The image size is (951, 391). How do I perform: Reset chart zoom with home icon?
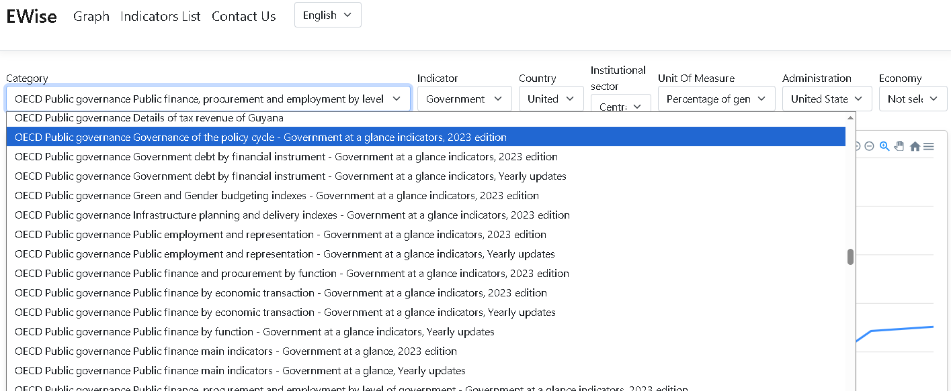point(915,146)
